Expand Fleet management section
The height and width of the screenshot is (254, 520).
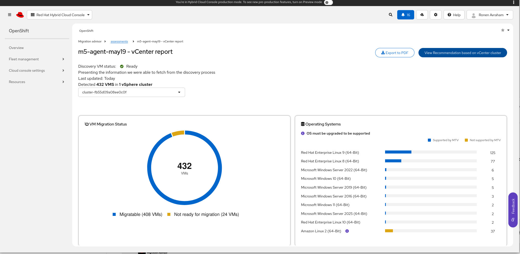(x=37, y=59)
